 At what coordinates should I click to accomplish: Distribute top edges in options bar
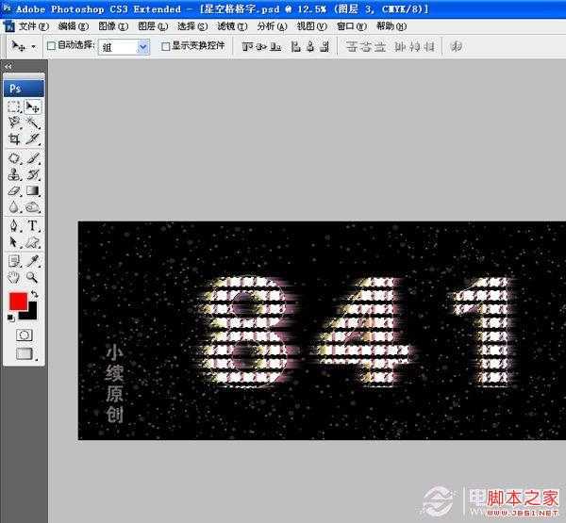[352, 46]
